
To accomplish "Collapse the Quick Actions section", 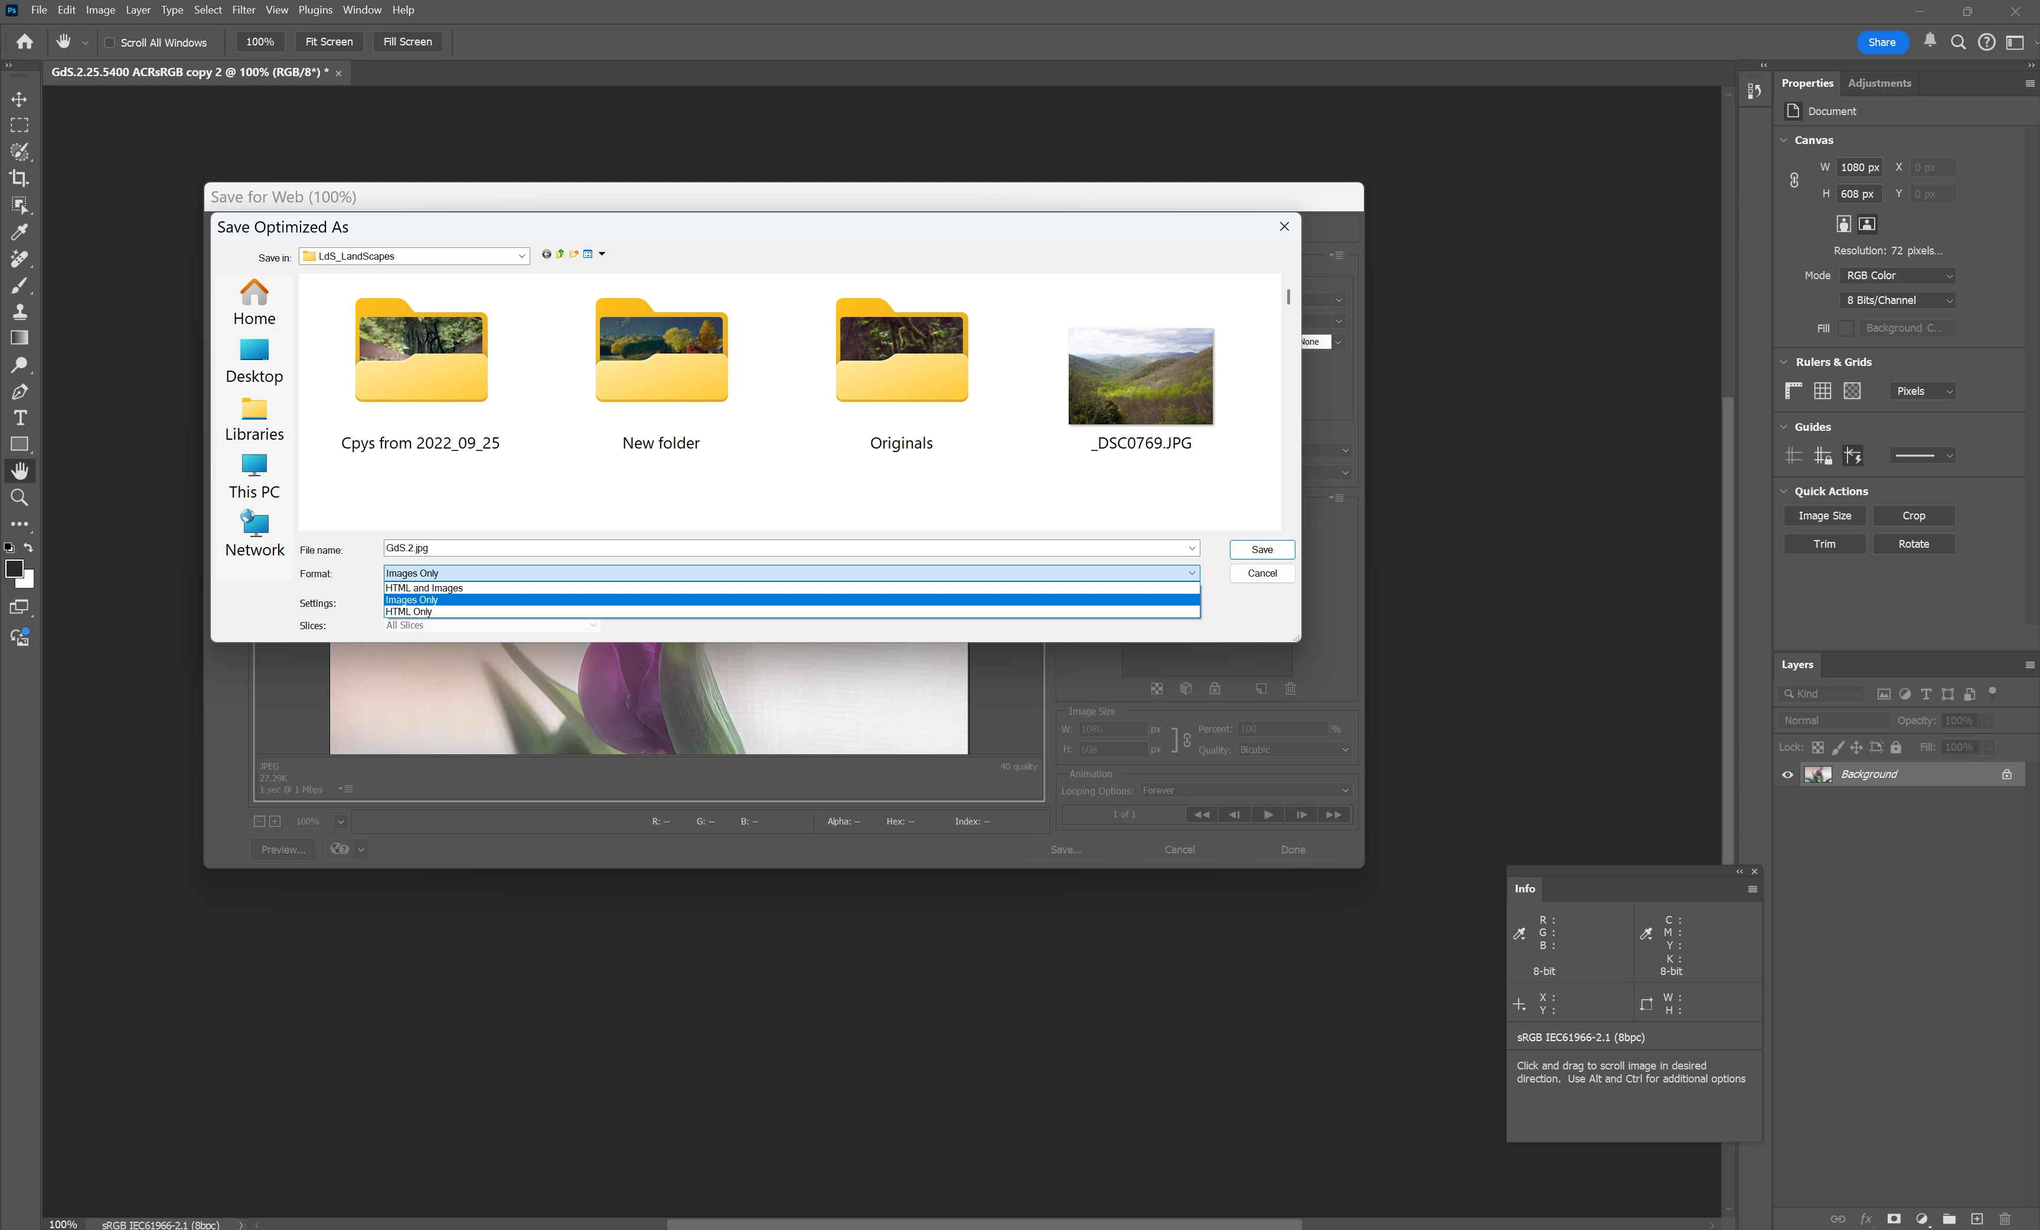I will click(x=1784, y=491).
